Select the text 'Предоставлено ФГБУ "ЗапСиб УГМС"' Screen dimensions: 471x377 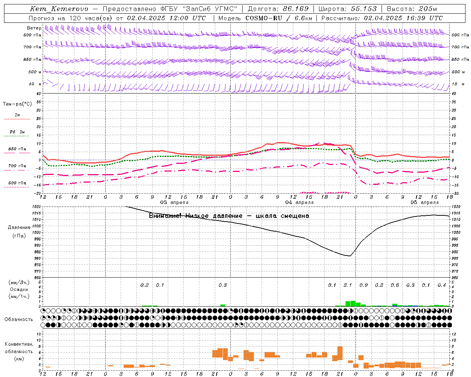[x=170, y=9]
